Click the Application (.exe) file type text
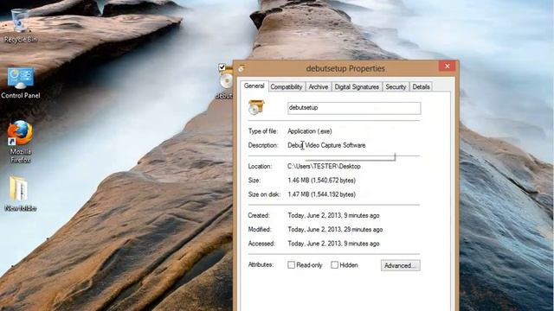This screenshot has height=311, width=554. (310, 131)
